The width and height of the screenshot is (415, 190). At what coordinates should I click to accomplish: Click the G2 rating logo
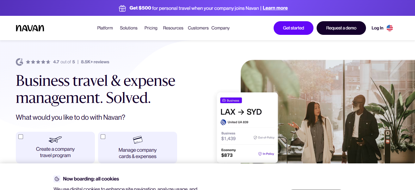pos(19,62)
